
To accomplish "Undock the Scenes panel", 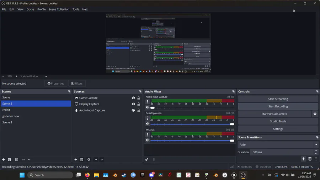I will point(69,92).
